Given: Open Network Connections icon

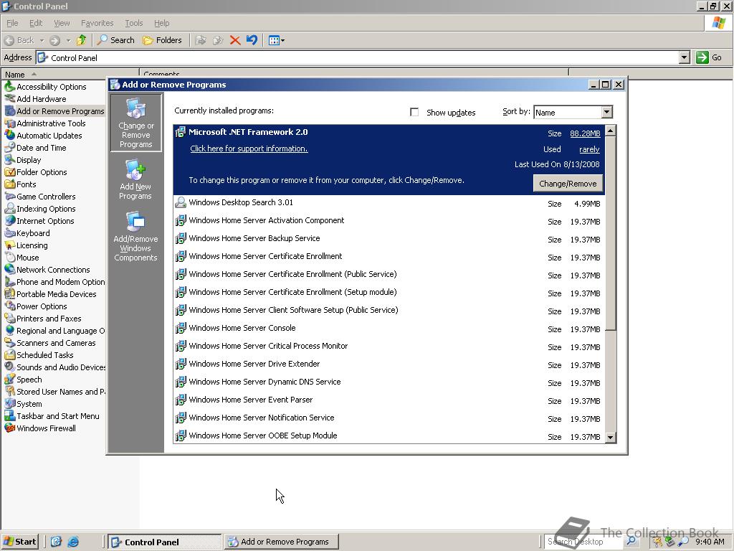Looking at the screenshot, I should [x=9, y=270].
